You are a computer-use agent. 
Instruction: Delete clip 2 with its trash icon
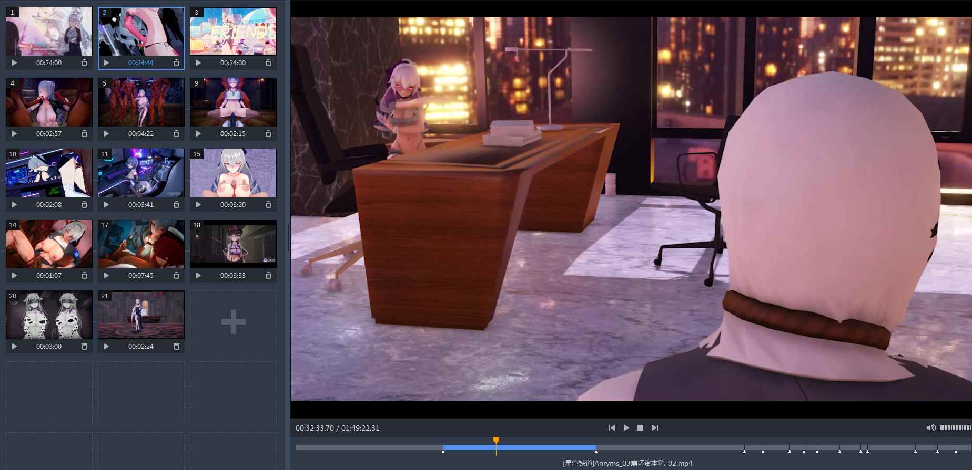(176, 63)
